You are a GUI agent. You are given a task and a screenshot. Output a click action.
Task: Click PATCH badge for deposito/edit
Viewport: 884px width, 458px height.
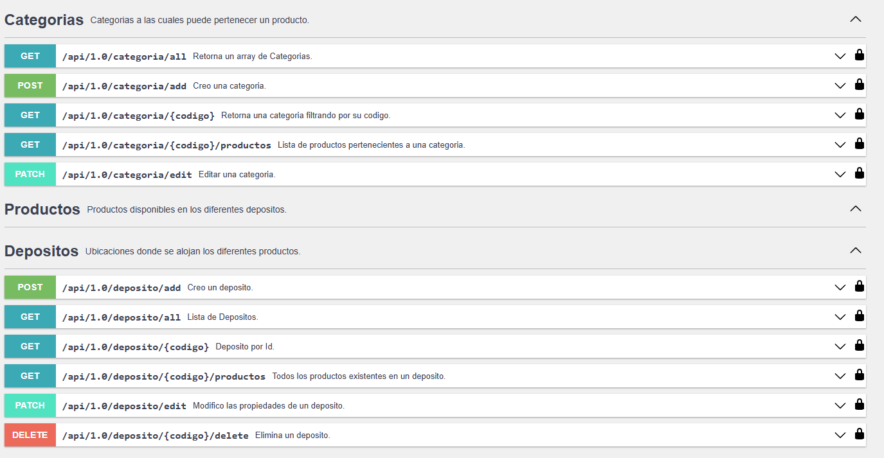pyautogui.click(x=30, y=405)
